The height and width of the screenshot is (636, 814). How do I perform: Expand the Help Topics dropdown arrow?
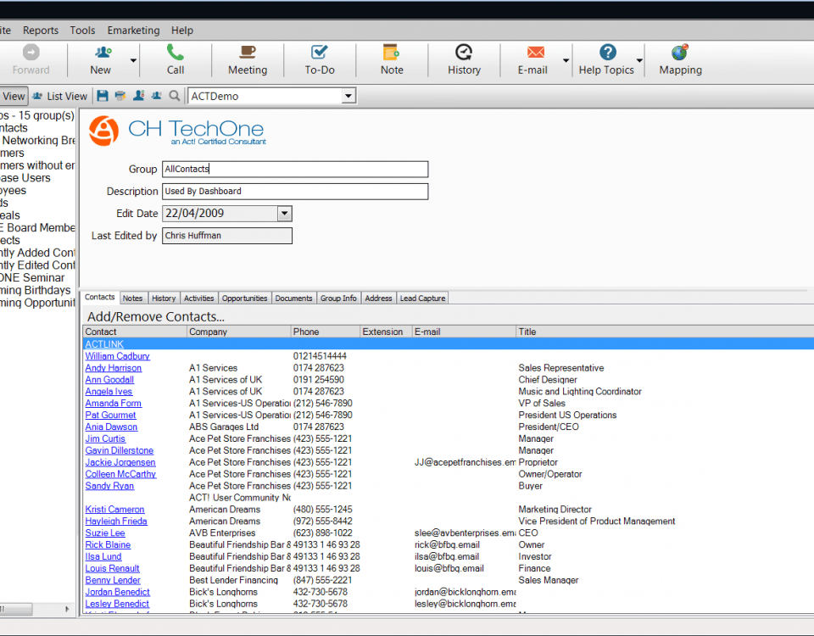tap(639, 61)
